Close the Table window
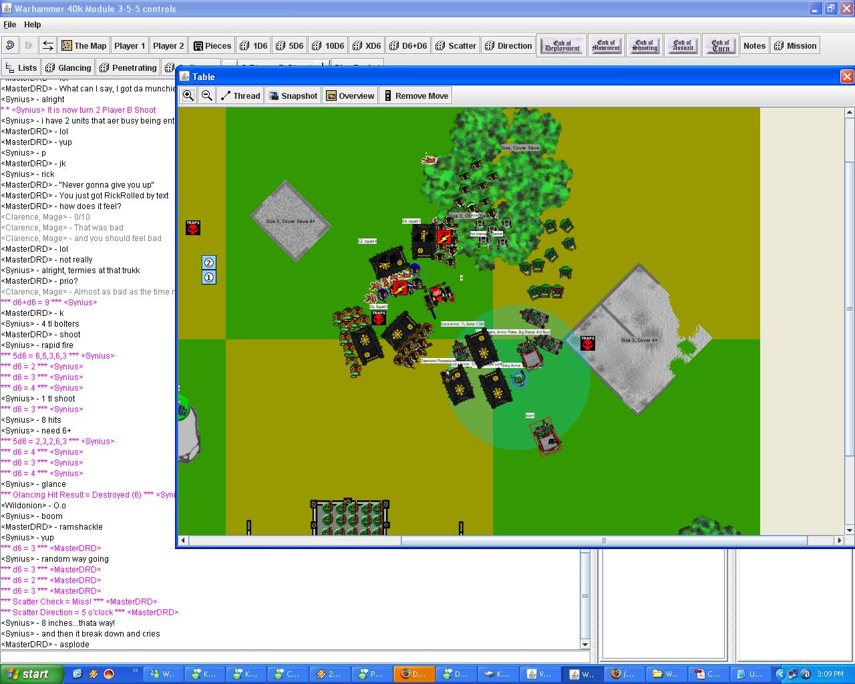This screenshot has width=855, height=684. pos(846,76)
